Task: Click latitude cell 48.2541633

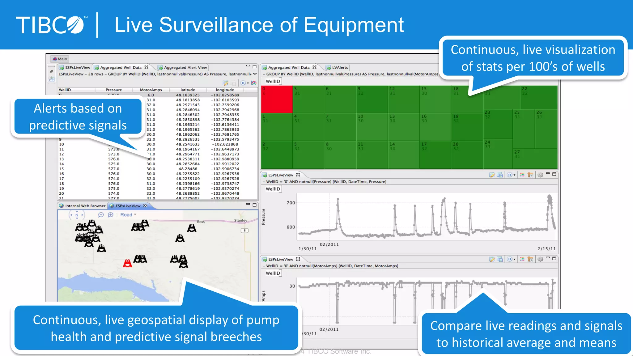Action: [188, 144]
